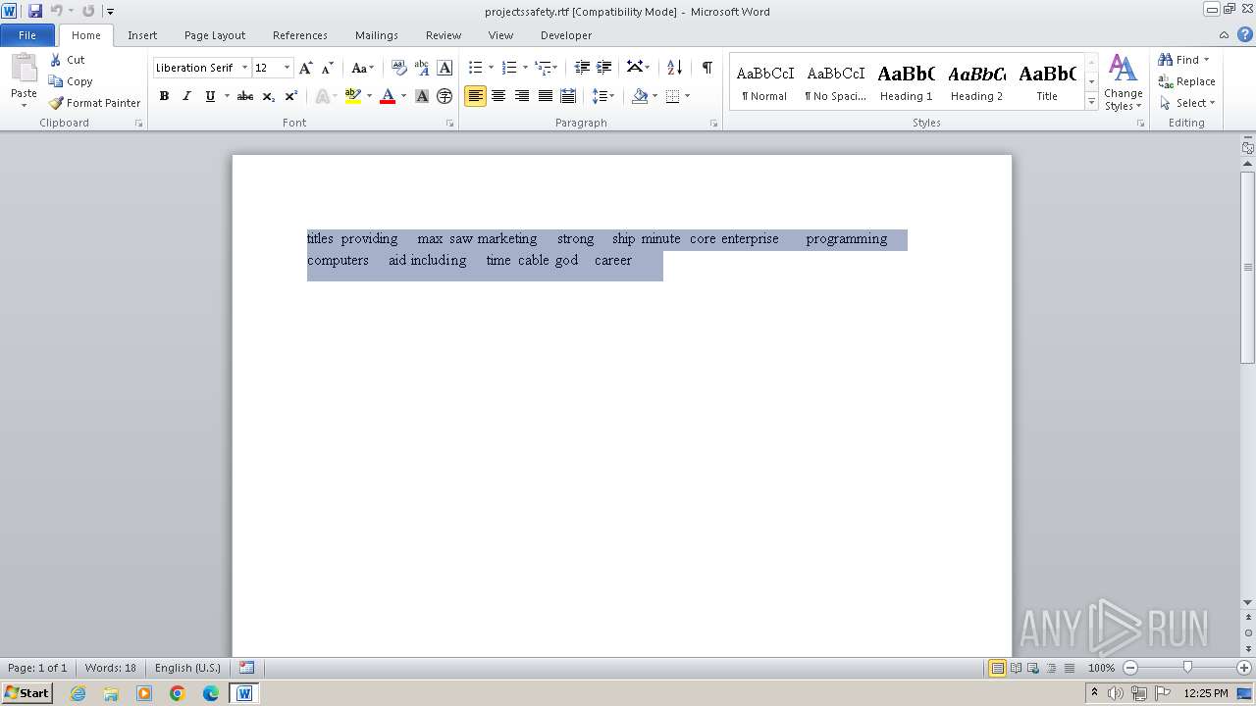This screenshot has width=1256, height=706.
Task: Expand the Numbering dropdown arrow
Action: 525,68
